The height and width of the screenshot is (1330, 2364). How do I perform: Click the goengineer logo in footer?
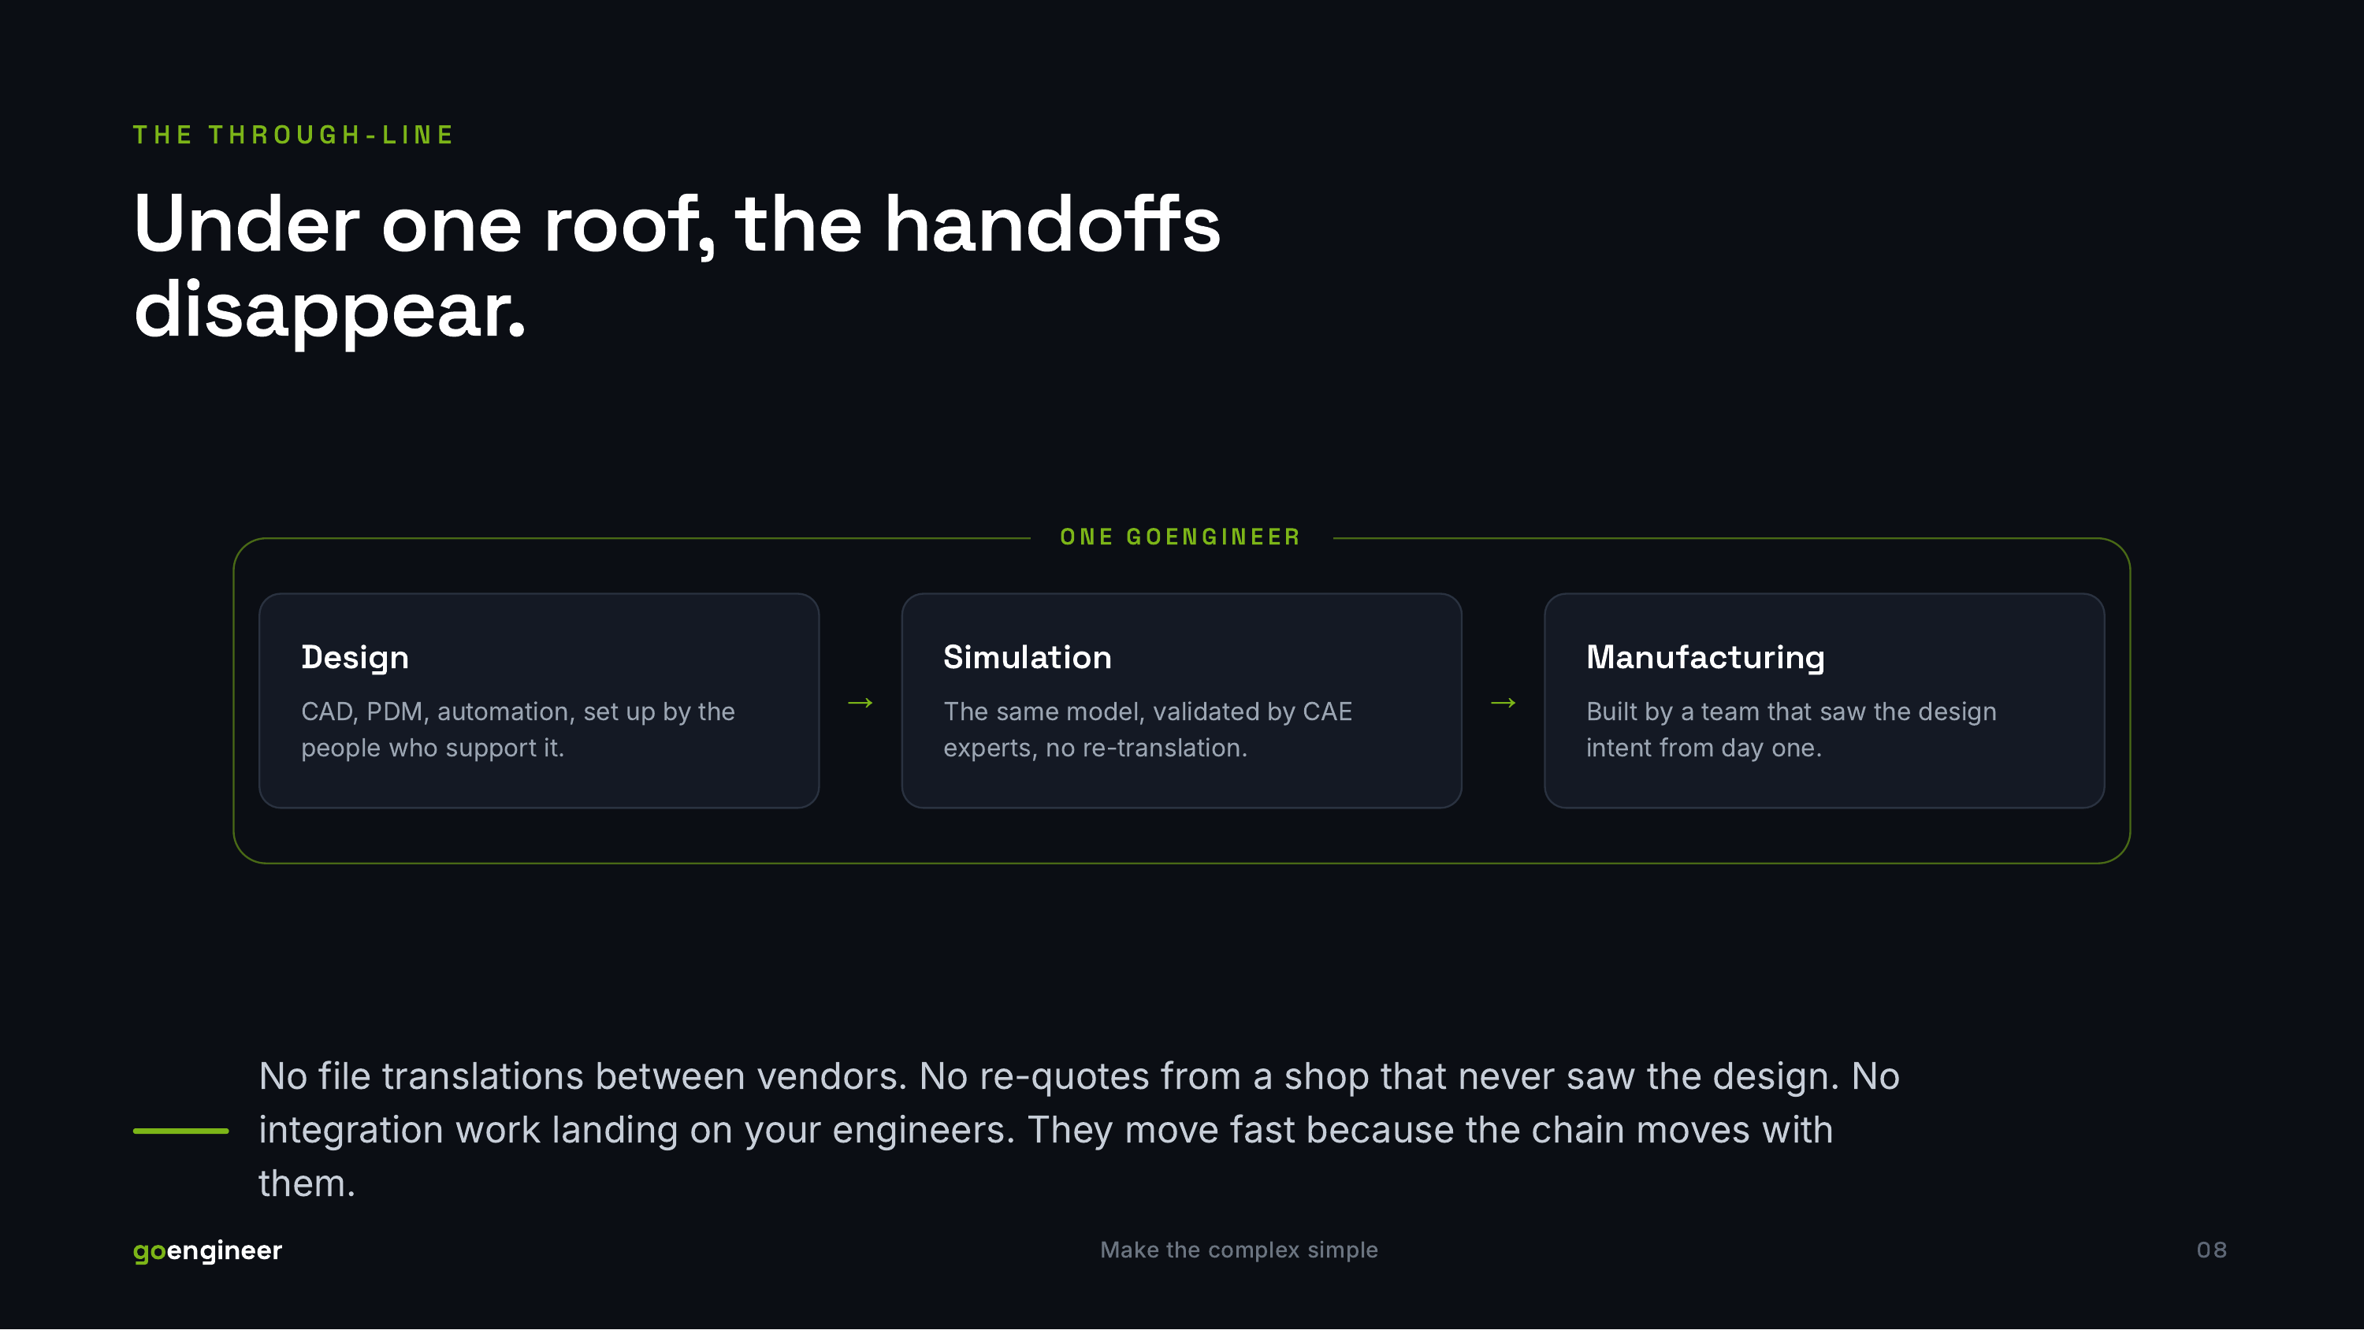tap(207, 1250)
